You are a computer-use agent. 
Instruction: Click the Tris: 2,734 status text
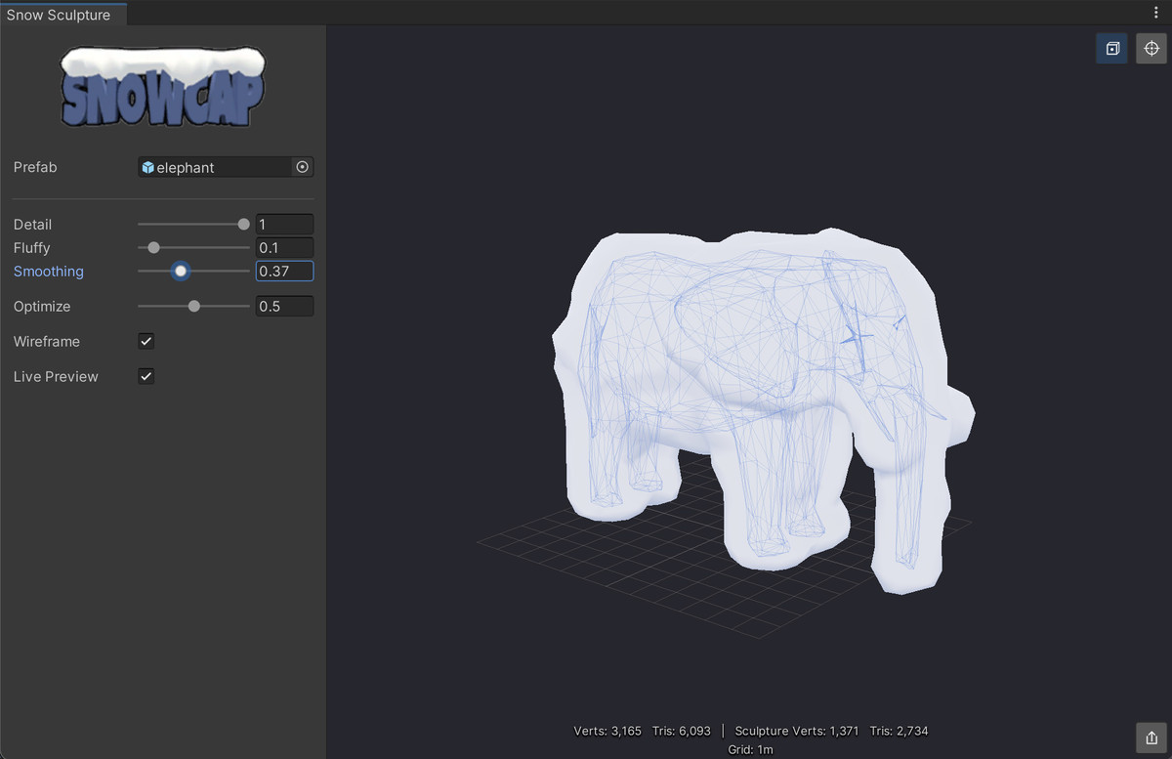coord(900,731)
